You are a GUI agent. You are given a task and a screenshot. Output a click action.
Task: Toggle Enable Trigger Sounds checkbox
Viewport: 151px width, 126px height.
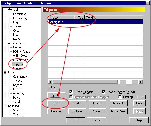pyautogui.click(x=104, y=92)
